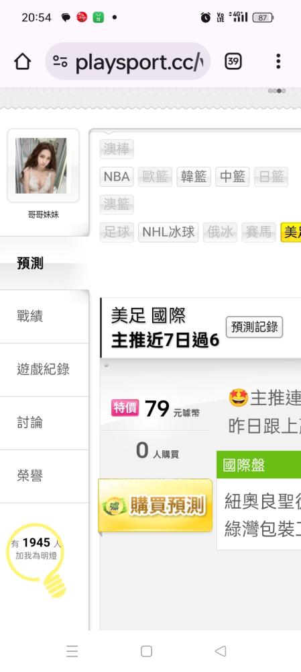Open Android recent apps menu icon
Screen dimensions: 301x672
[x=72, y=651]
